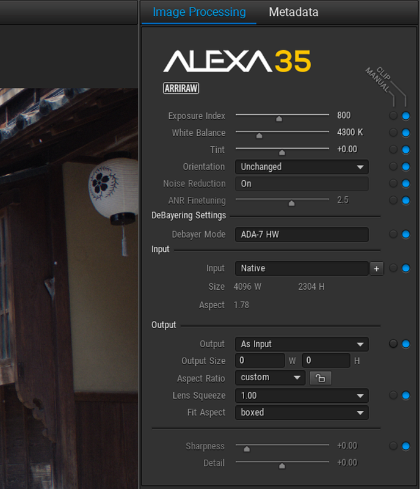
Task: Open the Orientation dropdown showing Unchanged
Action: click(x=302, y=167)
